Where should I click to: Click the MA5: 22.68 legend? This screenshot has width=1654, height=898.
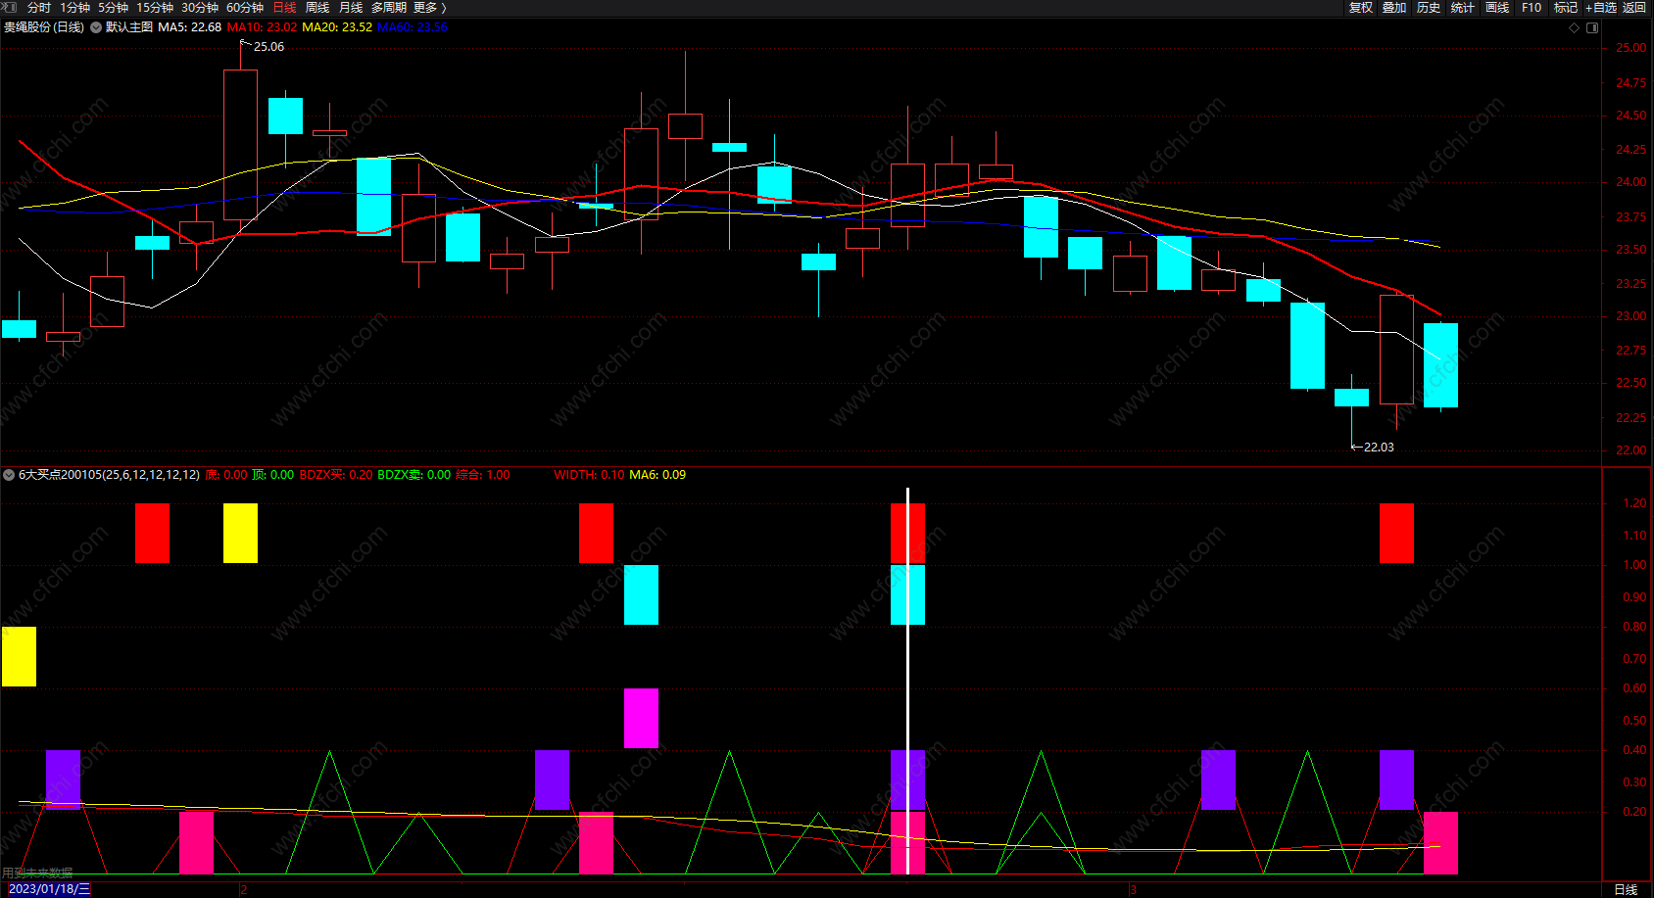point(190,27)
